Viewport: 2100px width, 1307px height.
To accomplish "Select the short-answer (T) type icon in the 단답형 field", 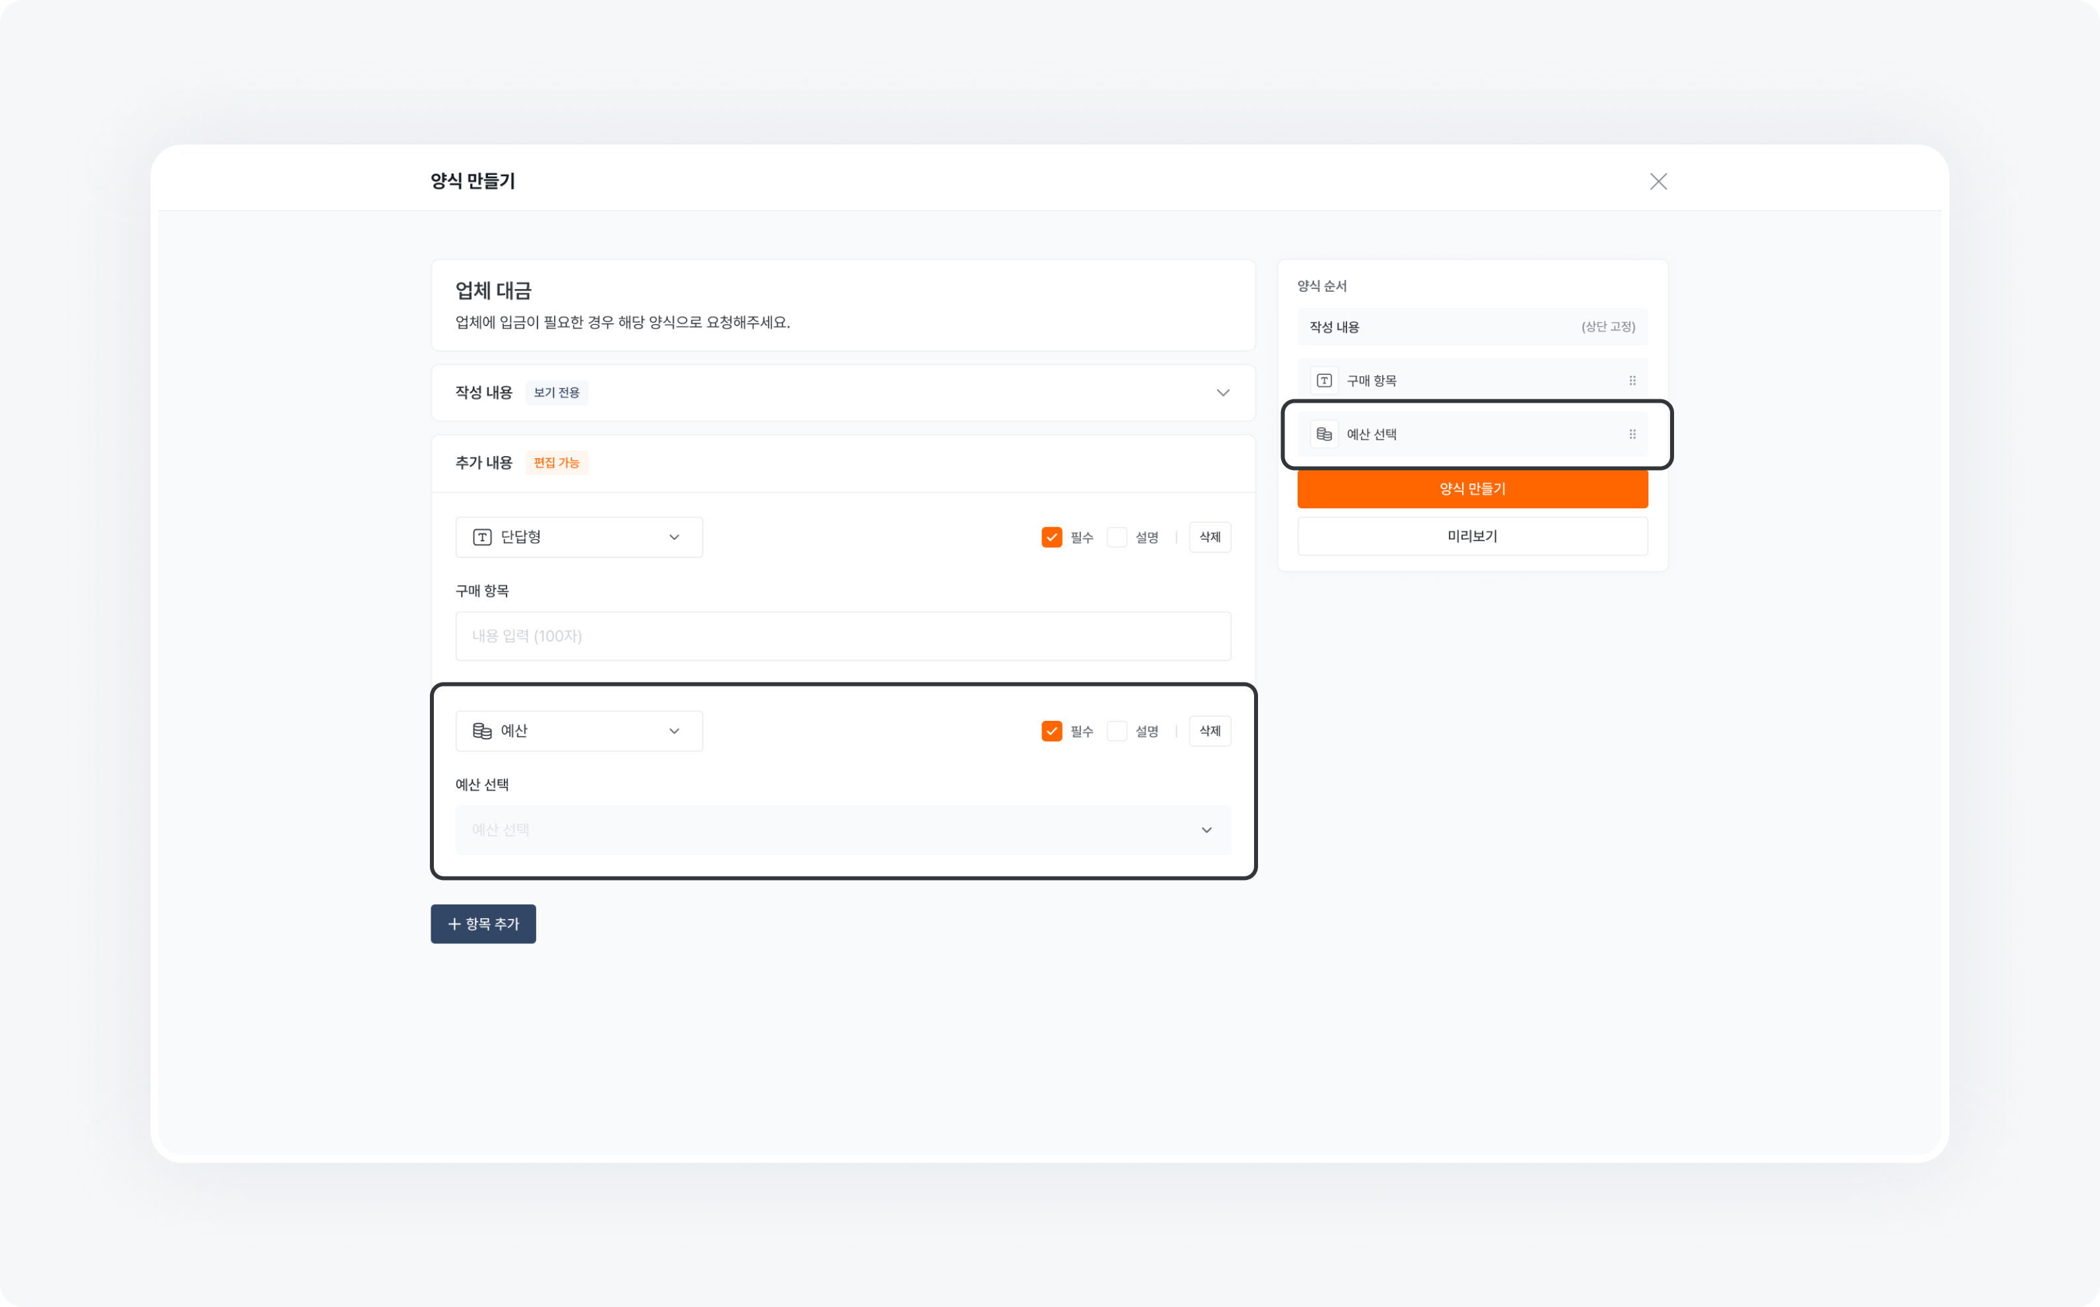I will pyautogui.click(x=484, y=537).
